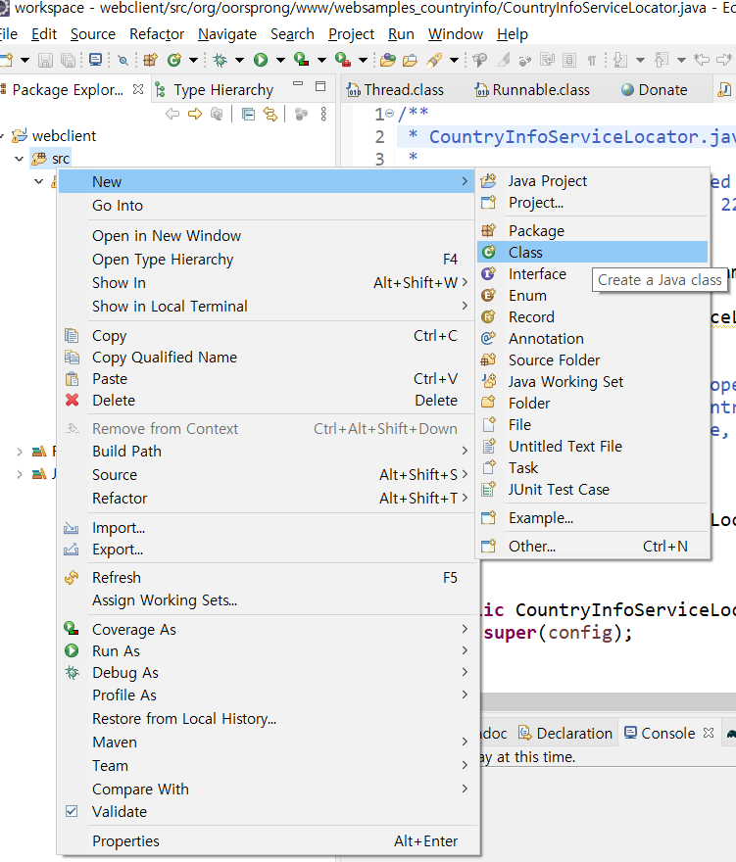This screenshot has height=862, width=736.
Task: Select the Interface icon entry
Action: (488, 274)
